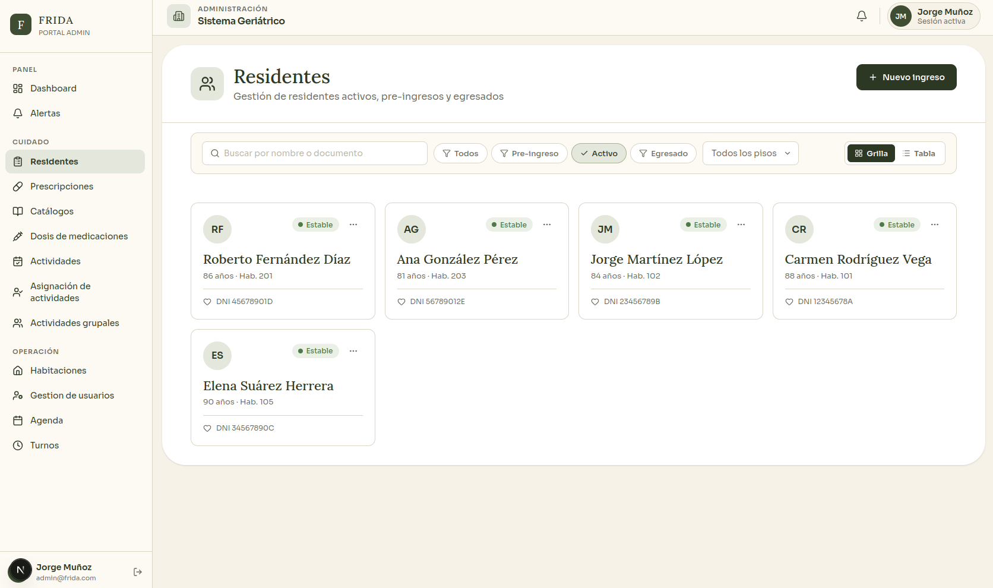The width and height of the screenshot is (993, 588).
Task: Switch to Tabla view
Action: 919,153
